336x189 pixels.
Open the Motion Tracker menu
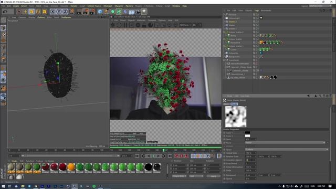click(94, 6)
